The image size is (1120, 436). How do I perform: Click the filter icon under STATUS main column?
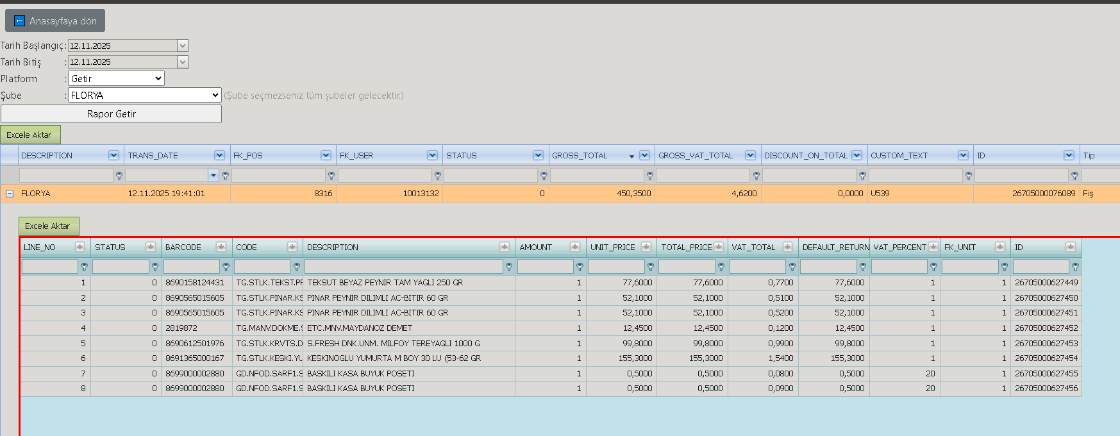click(x=544, y=176)
